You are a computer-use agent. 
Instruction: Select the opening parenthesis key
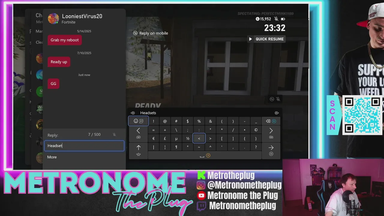[x=222, y=121]
